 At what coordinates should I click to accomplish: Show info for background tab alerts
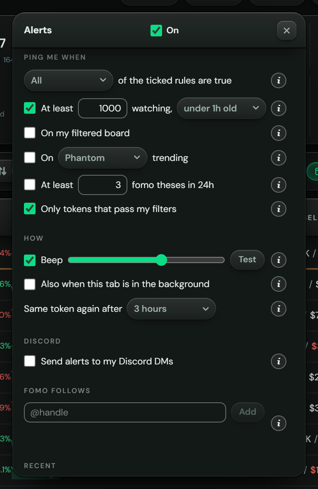(x=279, y=284)
